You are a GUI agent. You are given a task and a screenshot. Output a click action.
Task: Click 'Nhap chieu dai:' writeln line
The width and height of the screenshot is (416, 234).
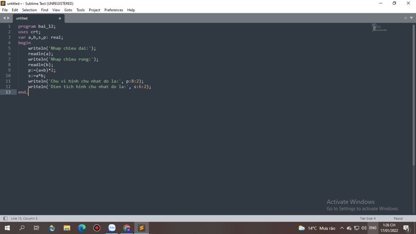[x=62, y=48]
